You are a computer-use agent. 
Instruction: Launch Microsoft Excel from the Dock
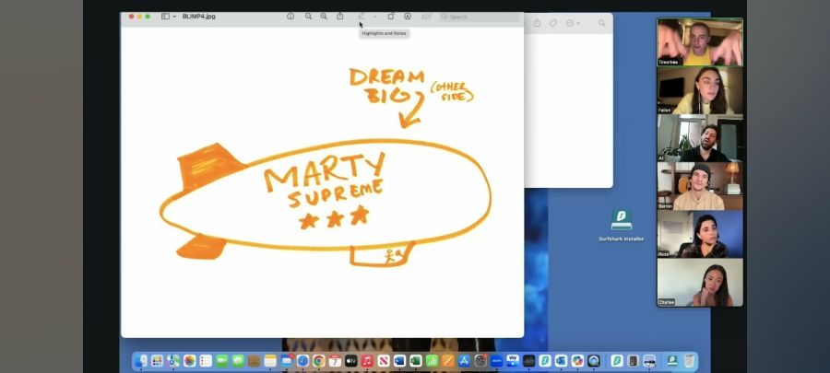click(416, 361)
